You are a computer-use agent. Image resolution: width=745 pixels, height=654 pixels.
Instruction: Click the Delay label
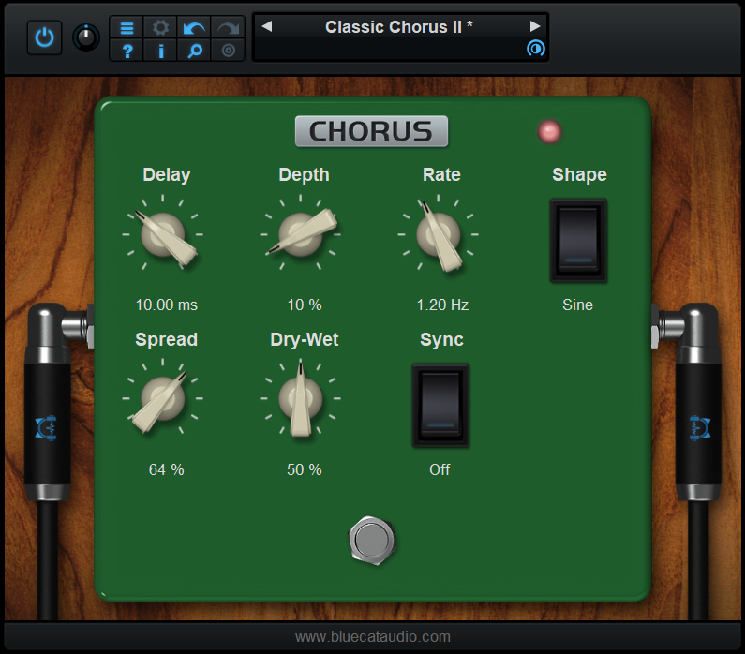tap(167, 175)
